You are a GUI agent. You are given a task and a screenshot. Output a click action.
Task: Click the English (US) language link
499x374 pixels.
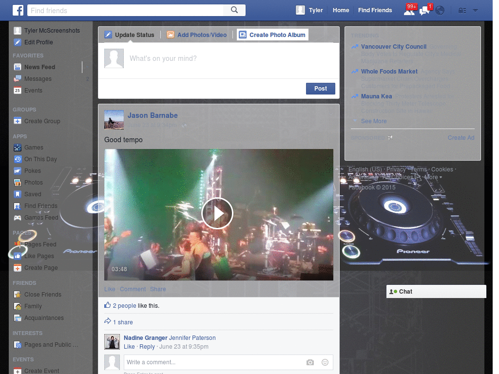[365, 169]
